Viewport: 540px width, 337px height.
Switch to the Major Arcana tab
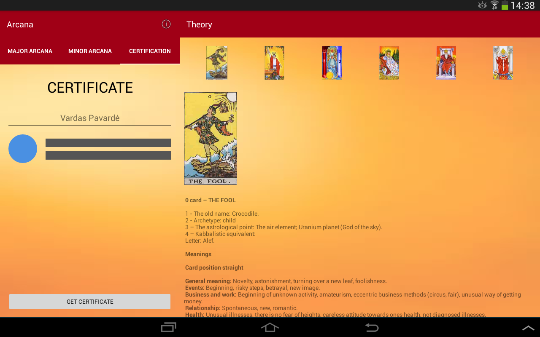pos(30,51)
